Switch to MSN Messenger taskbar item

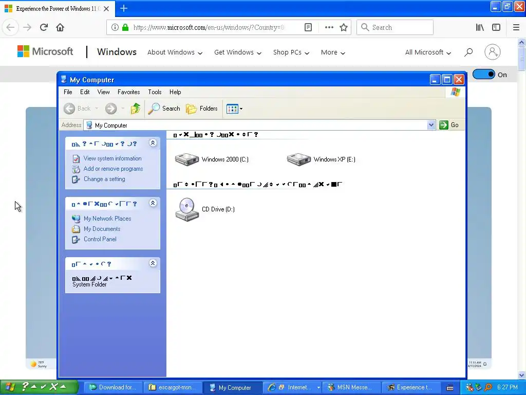tap(351, 387)
